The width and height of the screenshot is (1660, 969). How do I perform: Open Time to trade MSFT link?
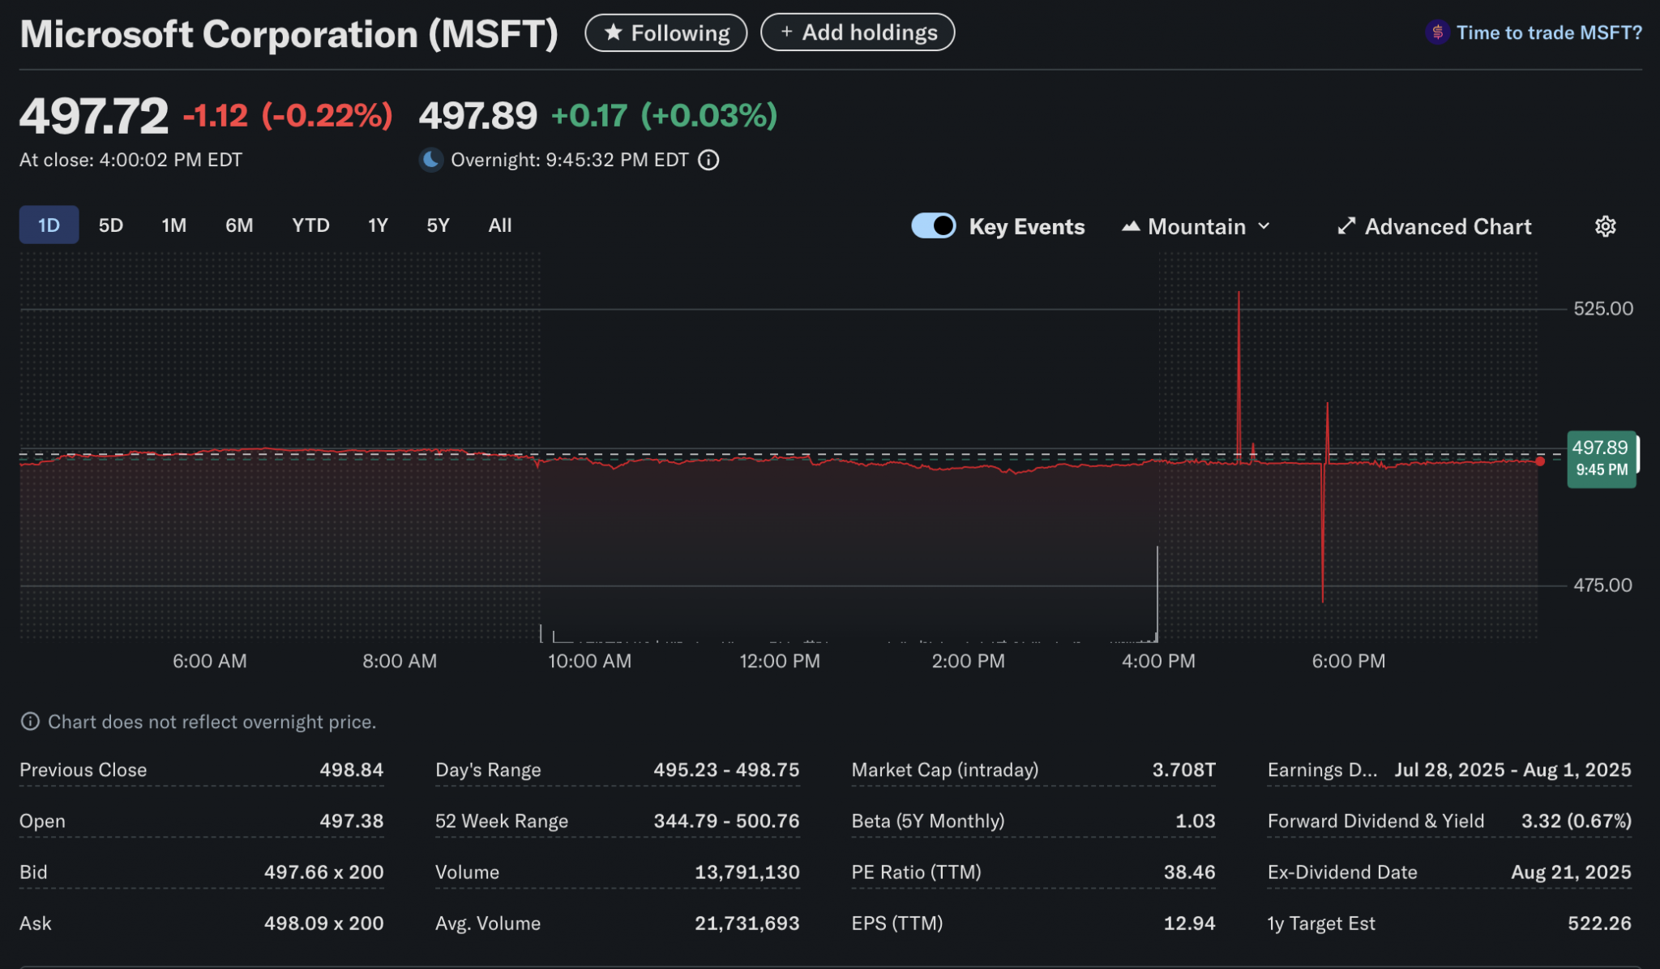(1548, 32)
